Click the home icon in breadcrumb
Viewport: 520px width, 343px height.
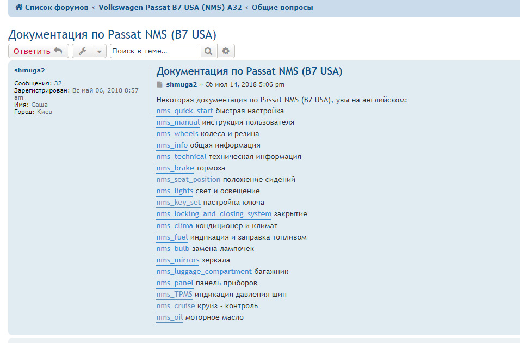point(19,7)
